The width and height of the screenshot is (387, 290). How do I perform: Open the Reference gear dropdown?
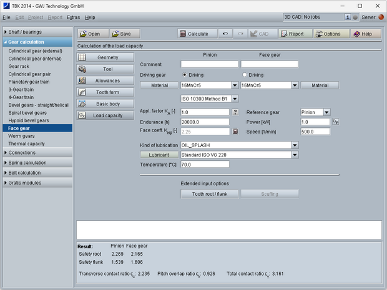(x=326, y=112)
